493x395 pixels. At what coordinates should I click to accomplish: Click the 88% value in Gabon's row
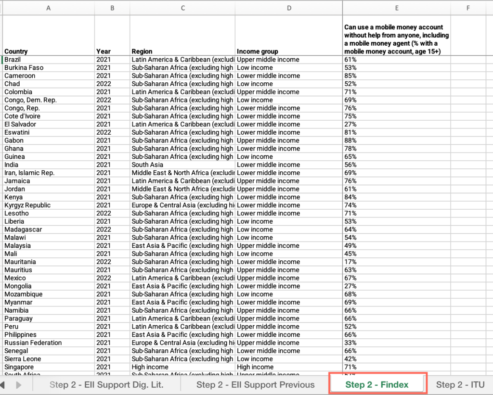397,140
